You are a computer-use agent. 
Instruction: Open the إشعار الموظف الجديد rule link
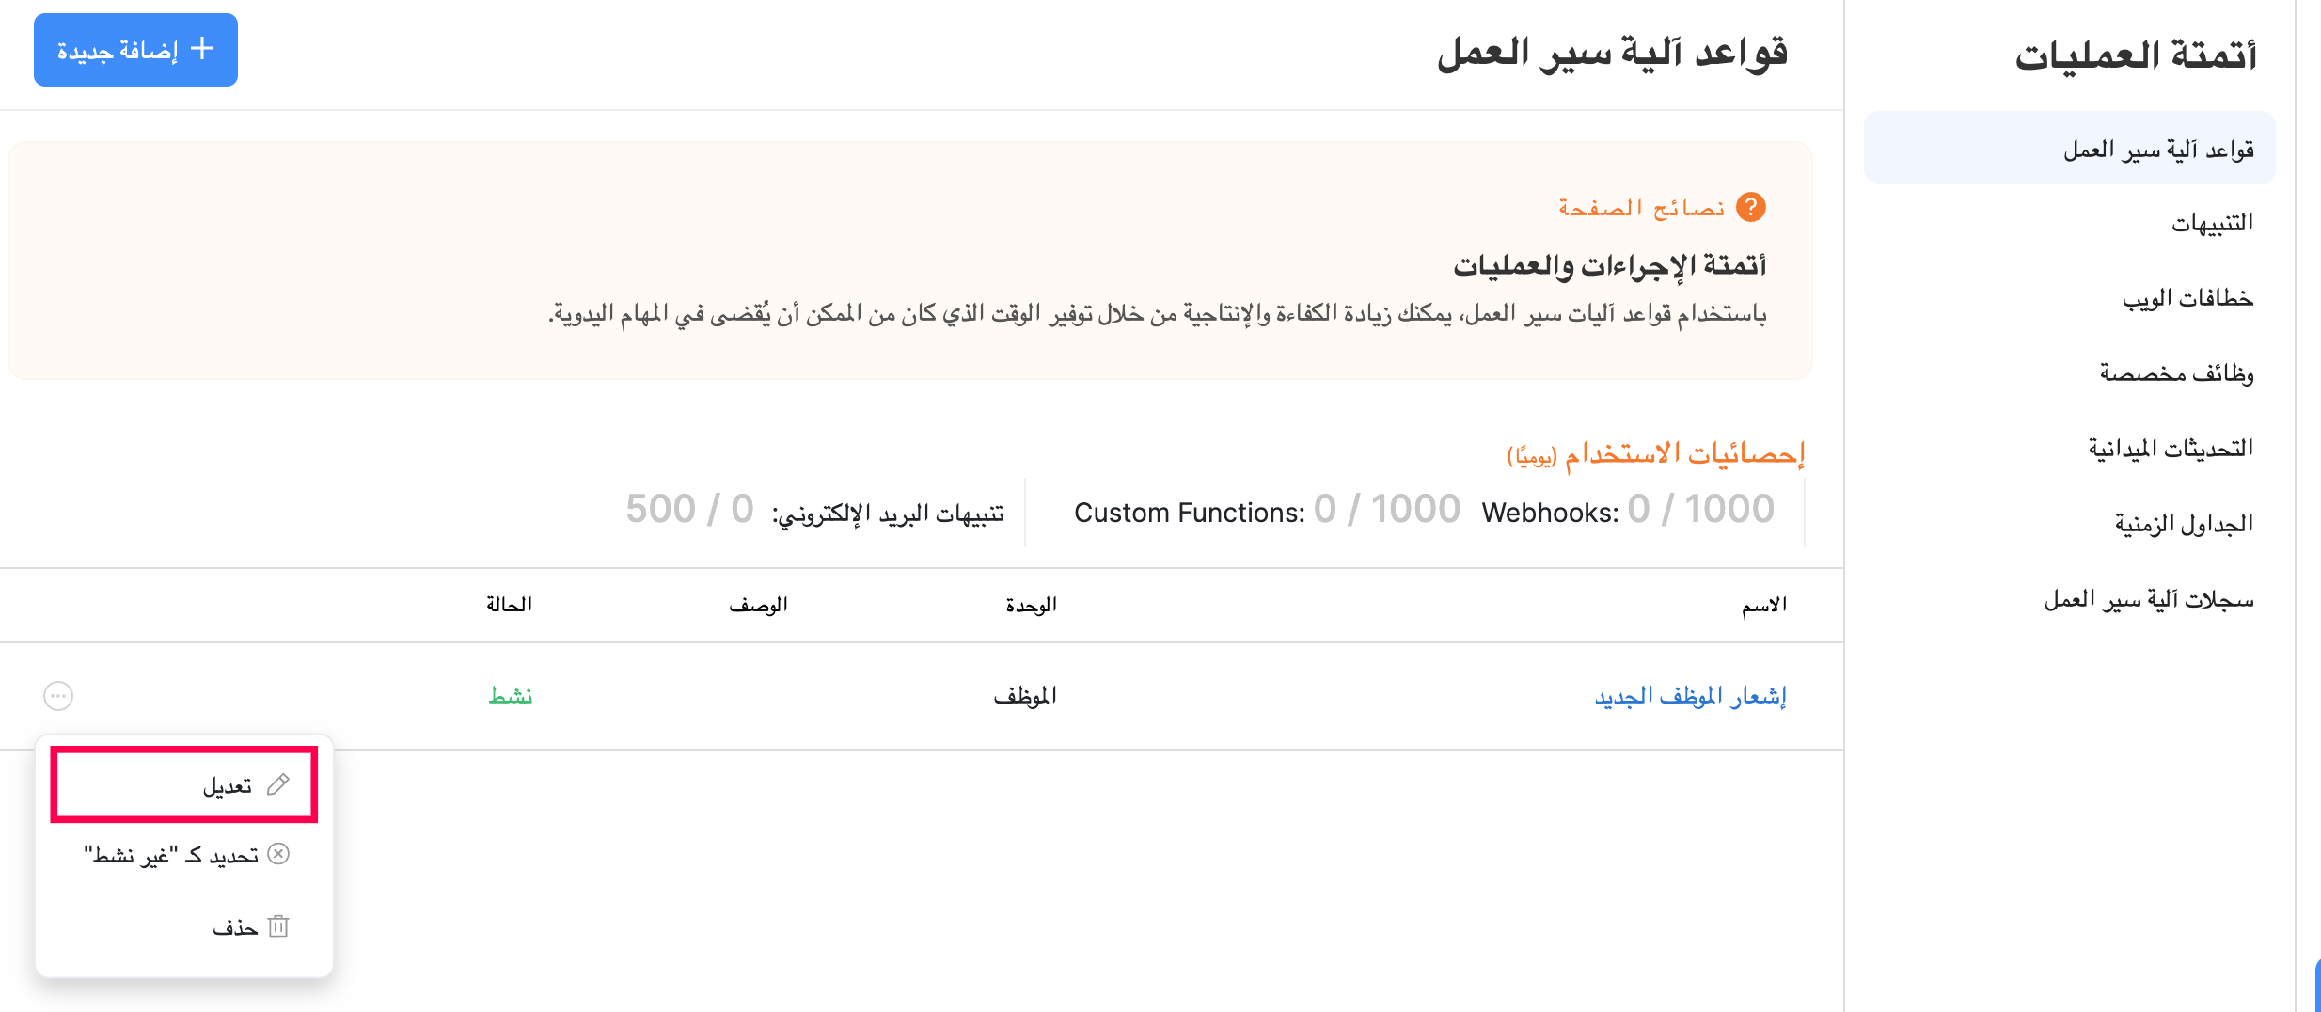pos(1690,696)
